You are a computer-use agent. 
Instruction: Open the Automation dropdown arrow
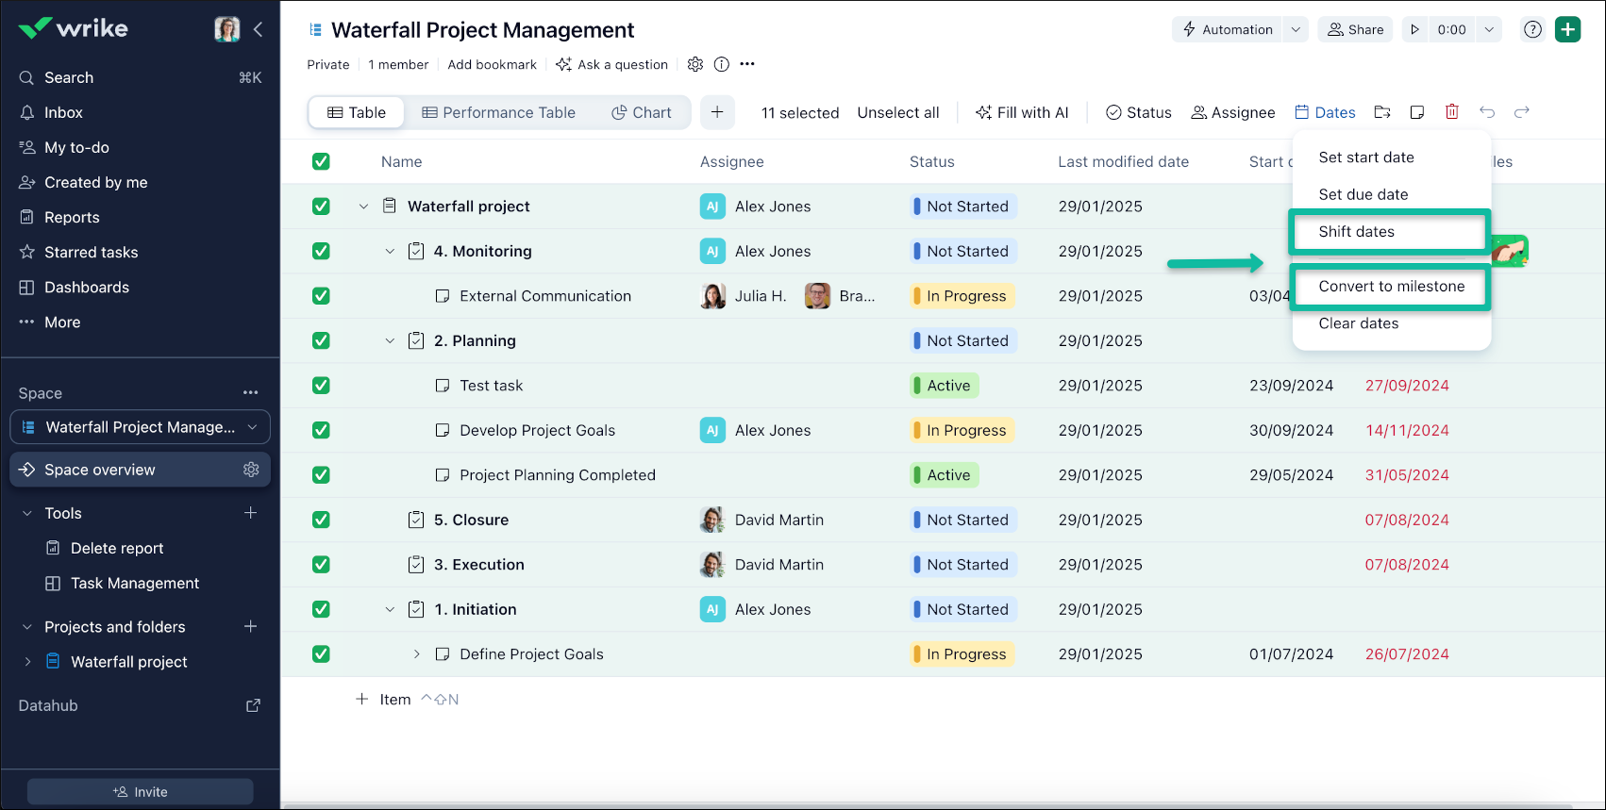tap(1296, 29)
